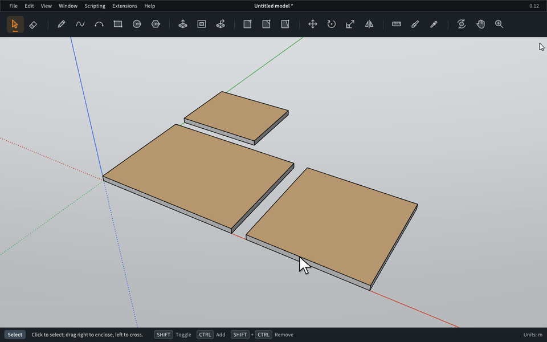This screenshot has width=547, height=342.
Task: Activate the Orbit camera tool
Action: click(x=462, y=24)
